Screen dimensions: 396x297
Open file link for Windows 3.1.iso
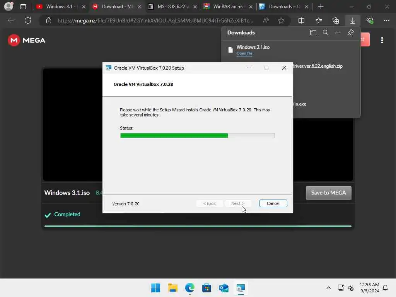click(x=244, y=53)
